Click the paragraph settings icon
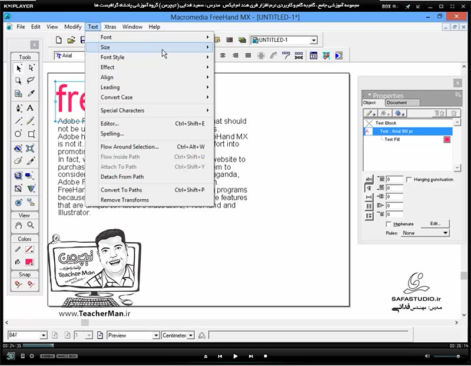Viewport: 471px width, 366px height. [x=369, y=188]
